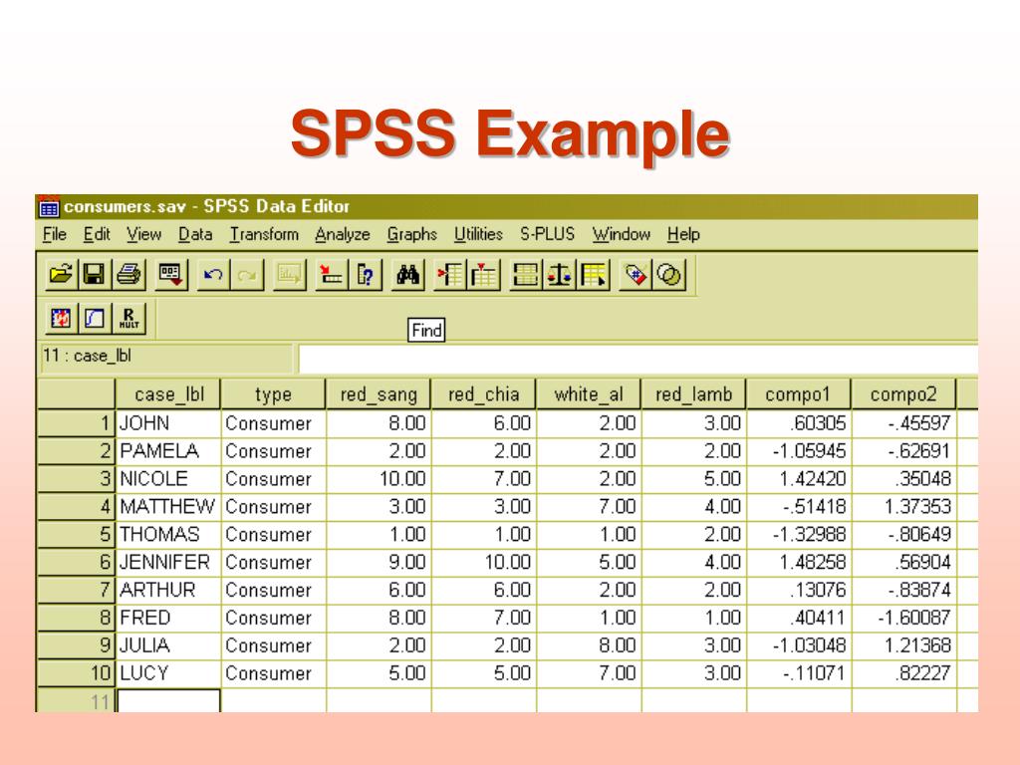
Task: Click the Find binoculars icon
Action: [407, 275]
